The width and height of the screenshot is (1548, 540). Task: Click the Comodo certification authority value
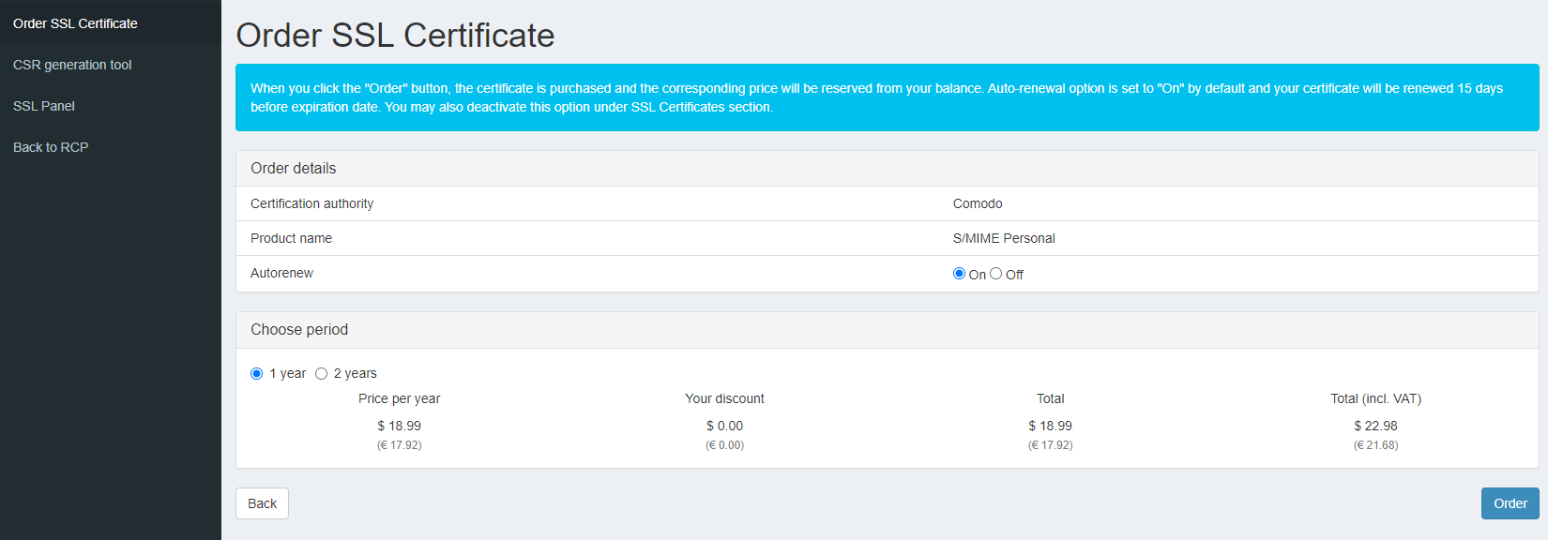point(978,203)
